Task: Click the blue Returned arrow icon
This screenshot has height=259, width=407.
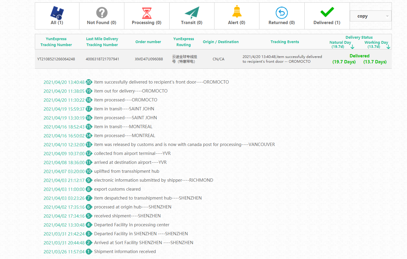Action: (281, 13)
